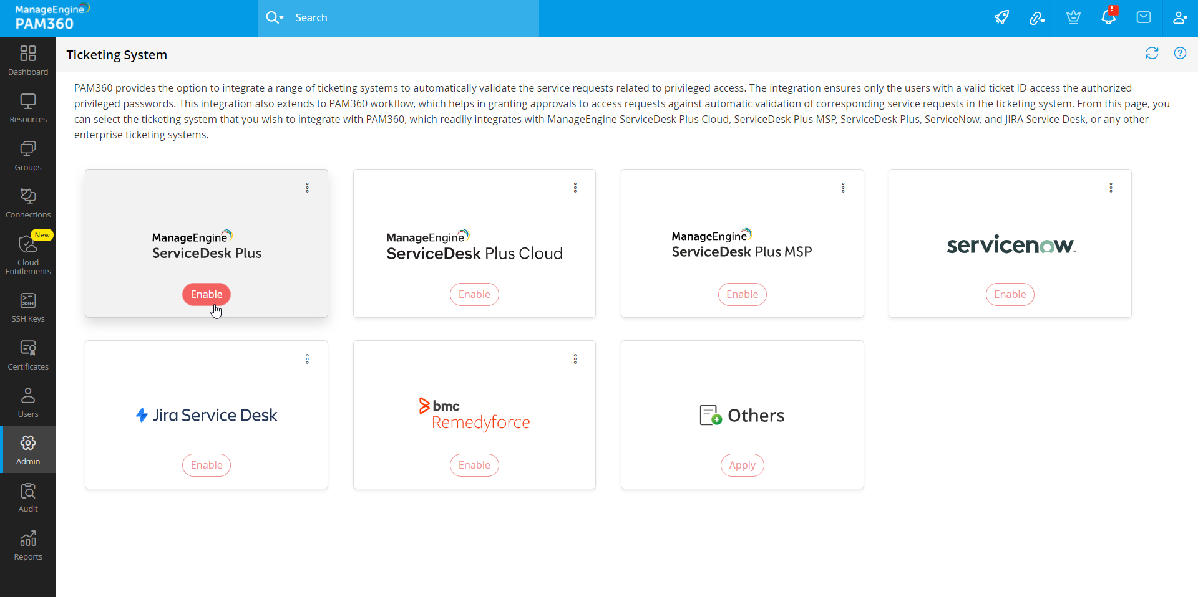Click the ManageEngine PAM360 logo
The image size is (1198, 597).
pos(52,17)
